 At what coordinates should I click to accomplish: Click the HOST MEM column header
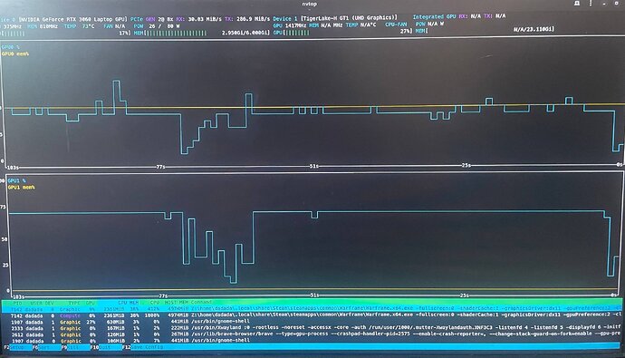tap(177, 303)
